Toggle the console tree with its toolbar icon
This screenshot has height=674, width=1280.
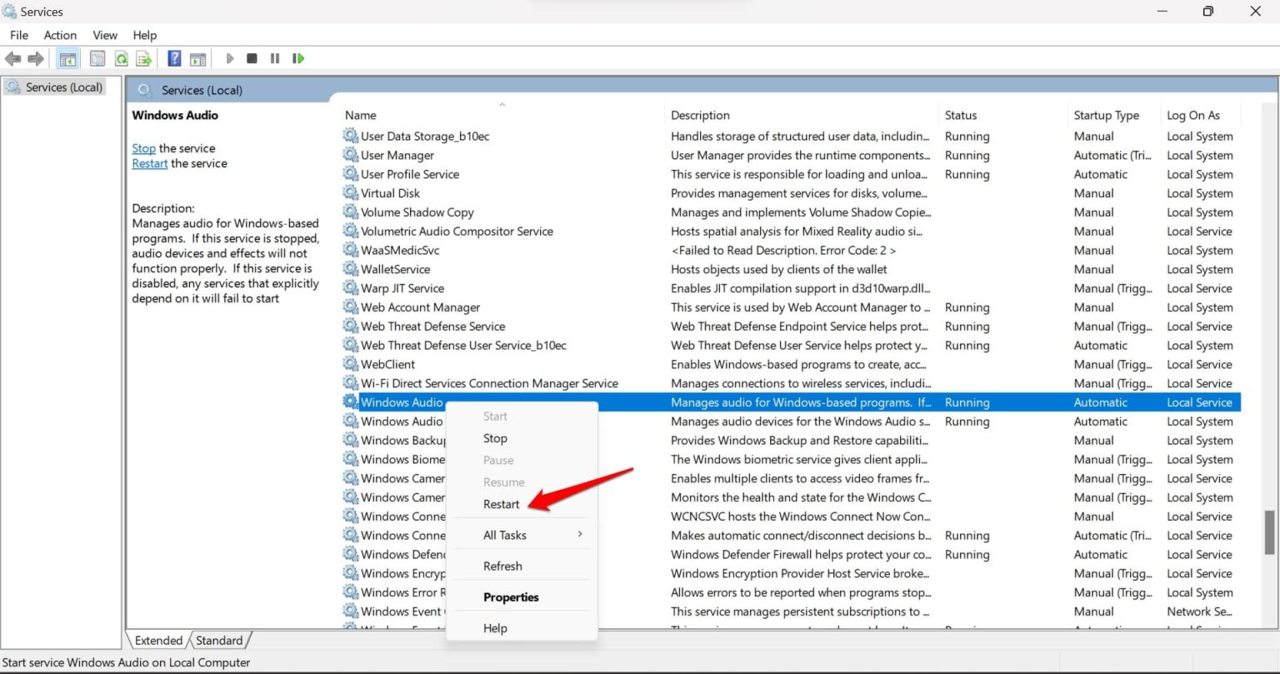[67, 57]
